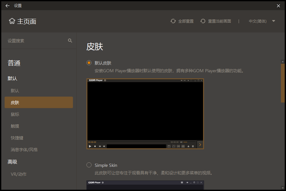Expand the 高级 settings section
286x191 pixels.
(x=12, y=162)
